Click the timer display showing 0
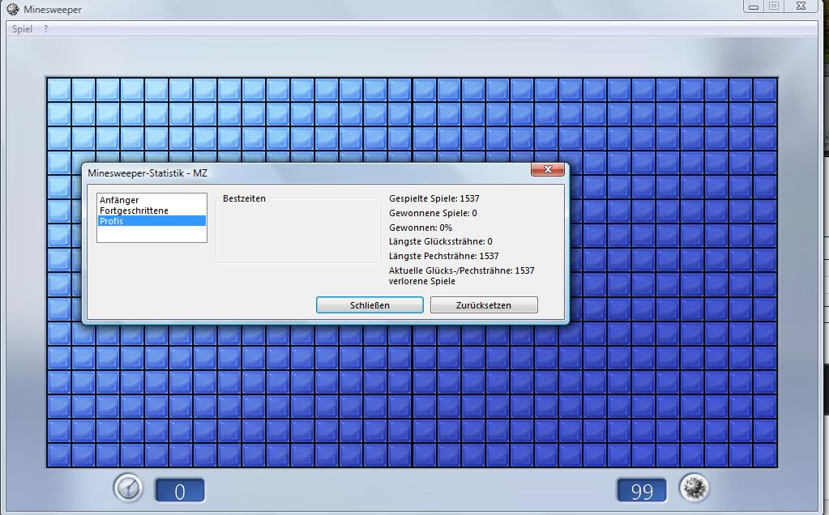The width and height of the screenshot is (829, 515). point(180,491)
